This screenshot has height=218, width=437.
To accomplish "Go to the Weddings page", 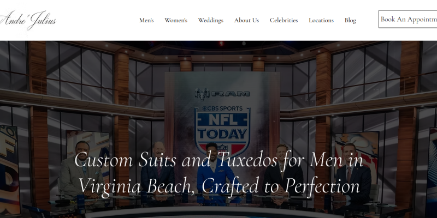I will coord(211,20).
